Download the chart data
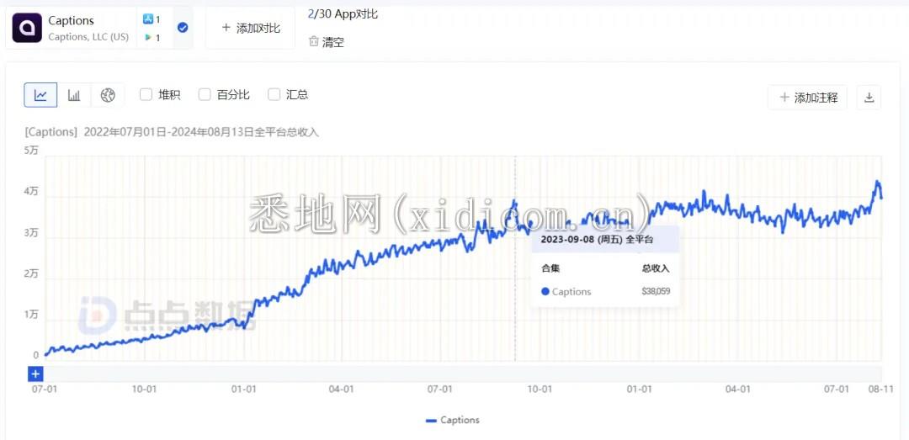The image size is (909, 440). 869,98
